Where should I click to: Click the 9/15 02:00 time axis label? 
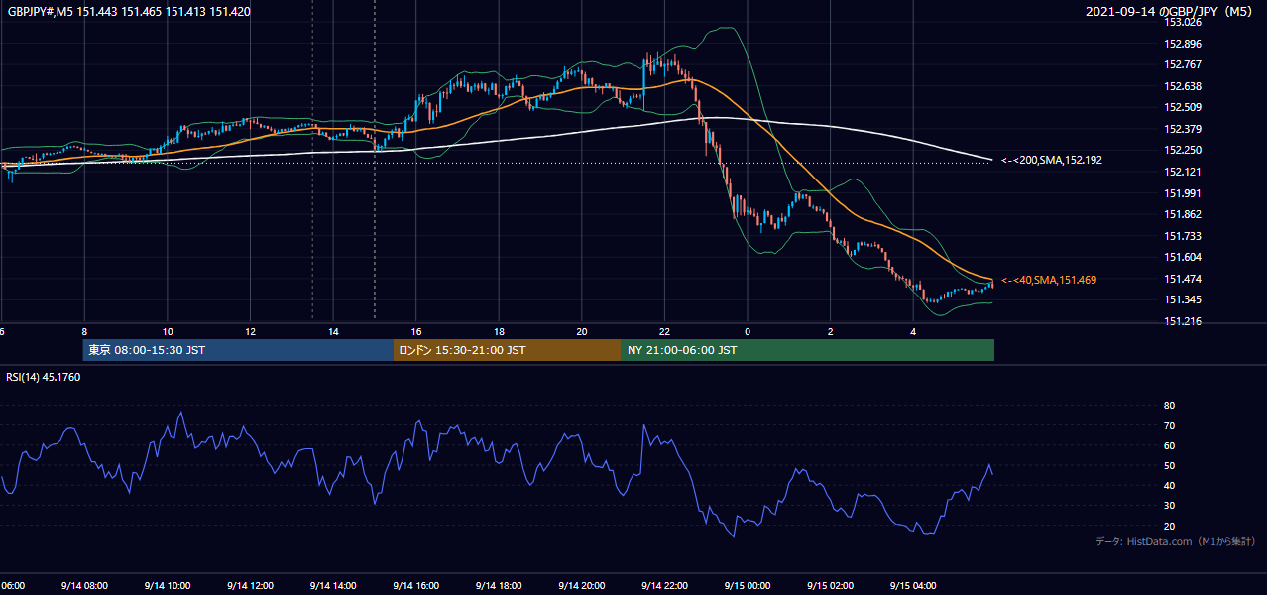[830, 586]
